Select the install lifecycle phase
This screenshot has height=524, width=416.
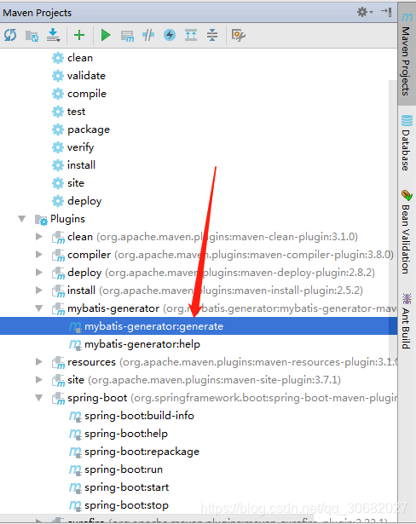(x=81, y=165)
